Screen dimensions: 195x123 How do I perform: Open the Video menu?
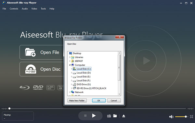tap(34, 9)
